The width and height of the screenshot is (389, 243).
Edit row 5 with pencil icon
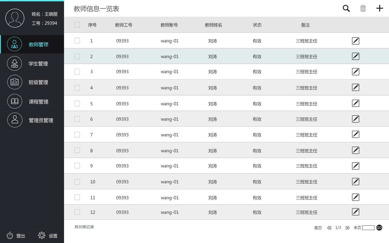(356, 103)
